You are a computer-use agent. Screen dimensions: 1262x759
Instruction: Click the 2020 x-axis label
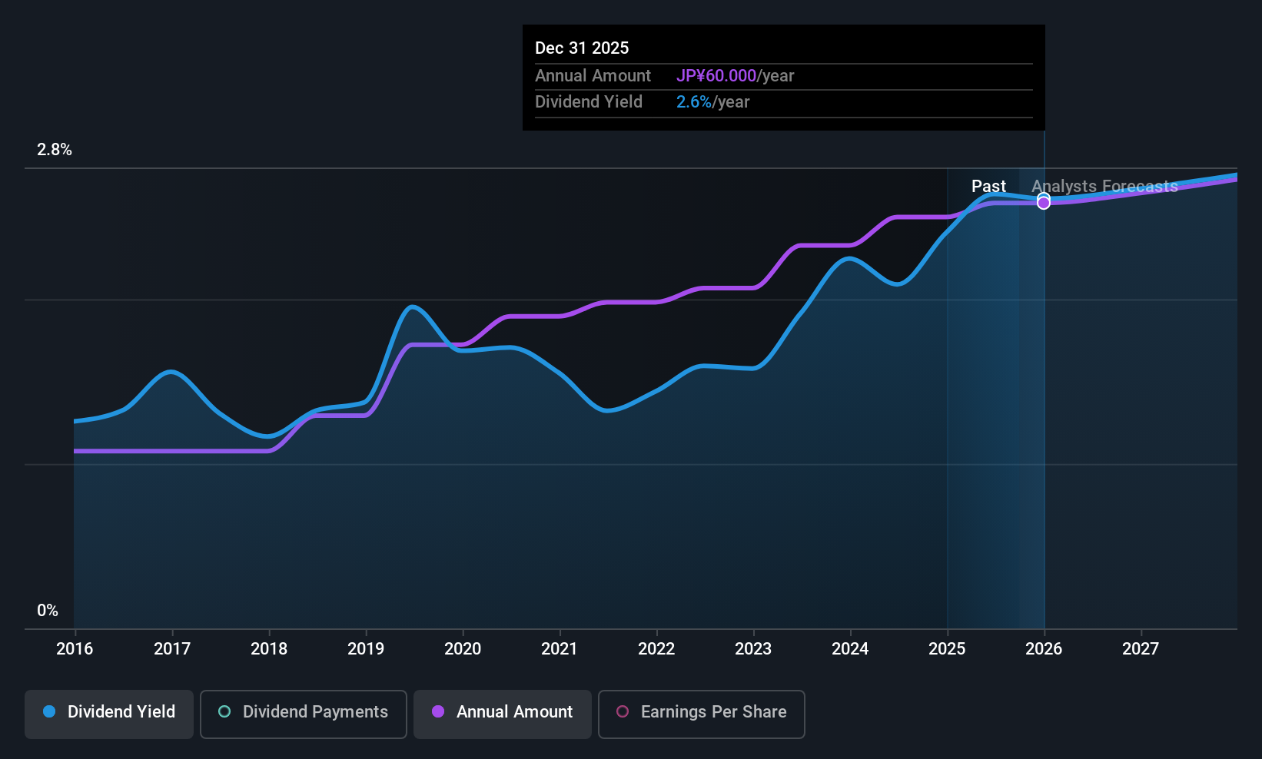click(463, 649)
